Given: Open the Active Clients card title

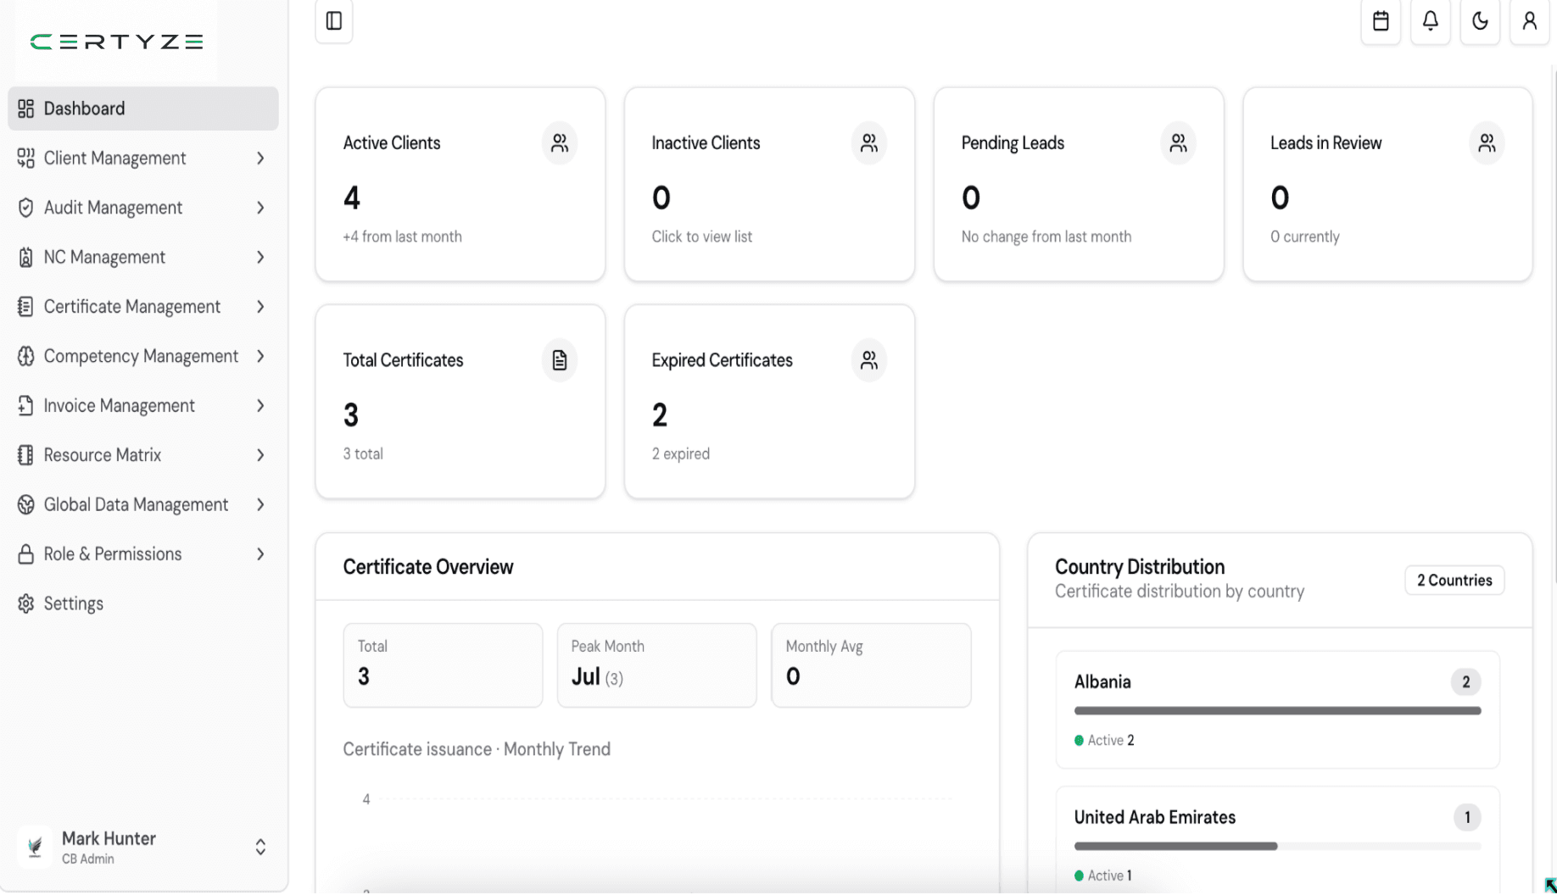Looking at the screenshot, I should 392,143.
